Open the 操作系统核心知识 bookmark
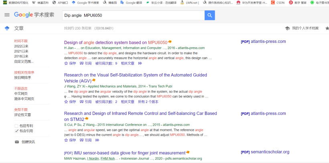 (x=218, y=3)
